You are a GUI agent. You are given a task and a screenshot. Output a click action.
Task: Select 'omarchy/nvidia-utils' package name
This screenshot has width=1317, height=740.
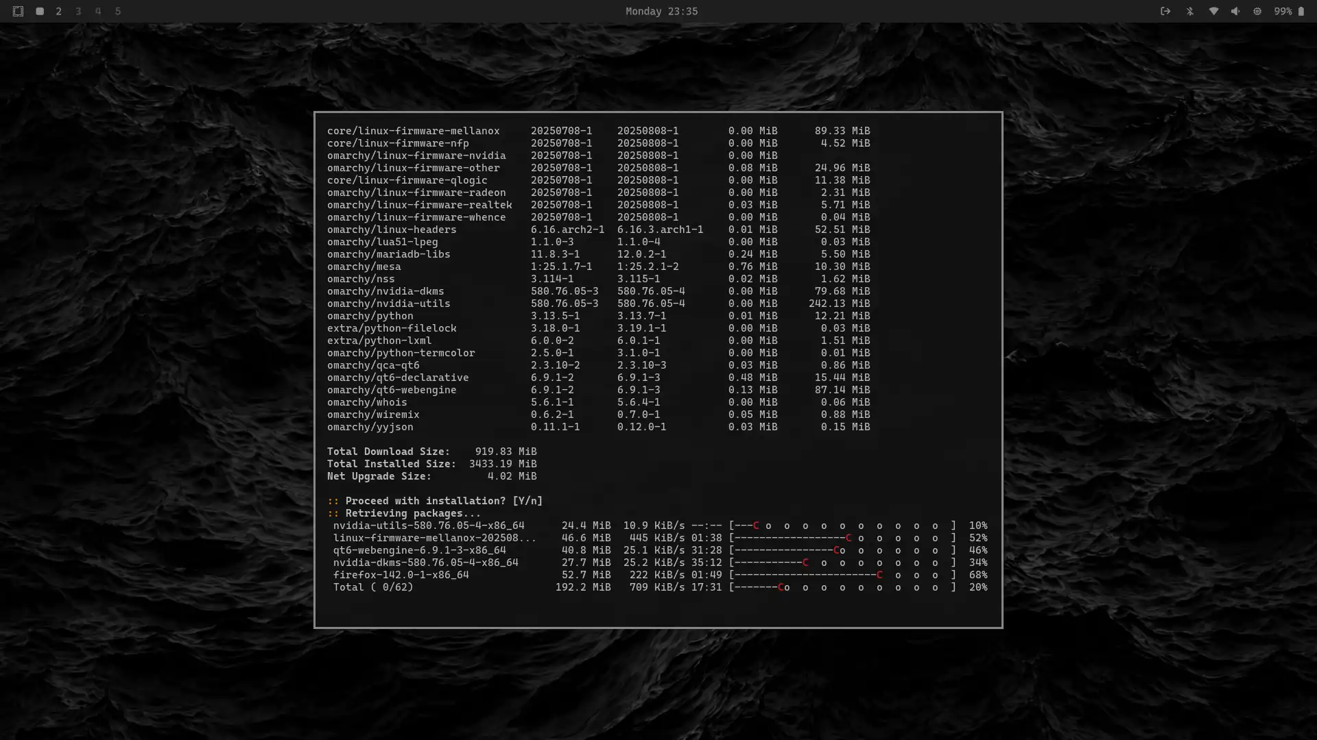click(x=388, y=304)
